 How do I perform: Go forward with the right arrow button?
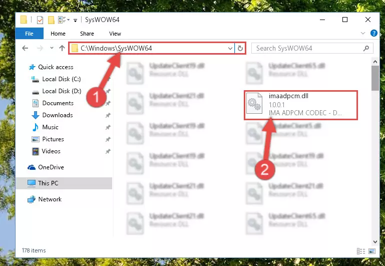tap(40, 48)
